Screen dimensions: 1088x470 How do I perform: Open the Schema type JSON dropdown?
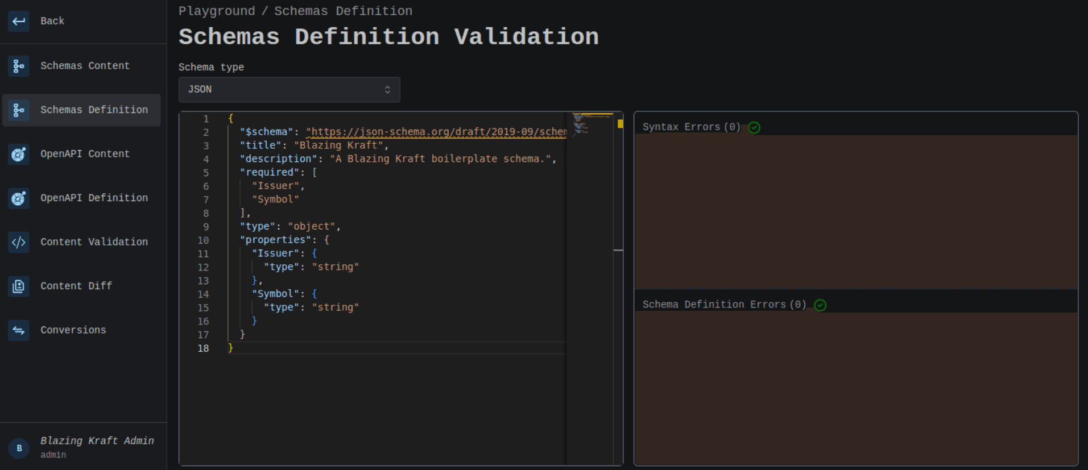coord(289,89)
